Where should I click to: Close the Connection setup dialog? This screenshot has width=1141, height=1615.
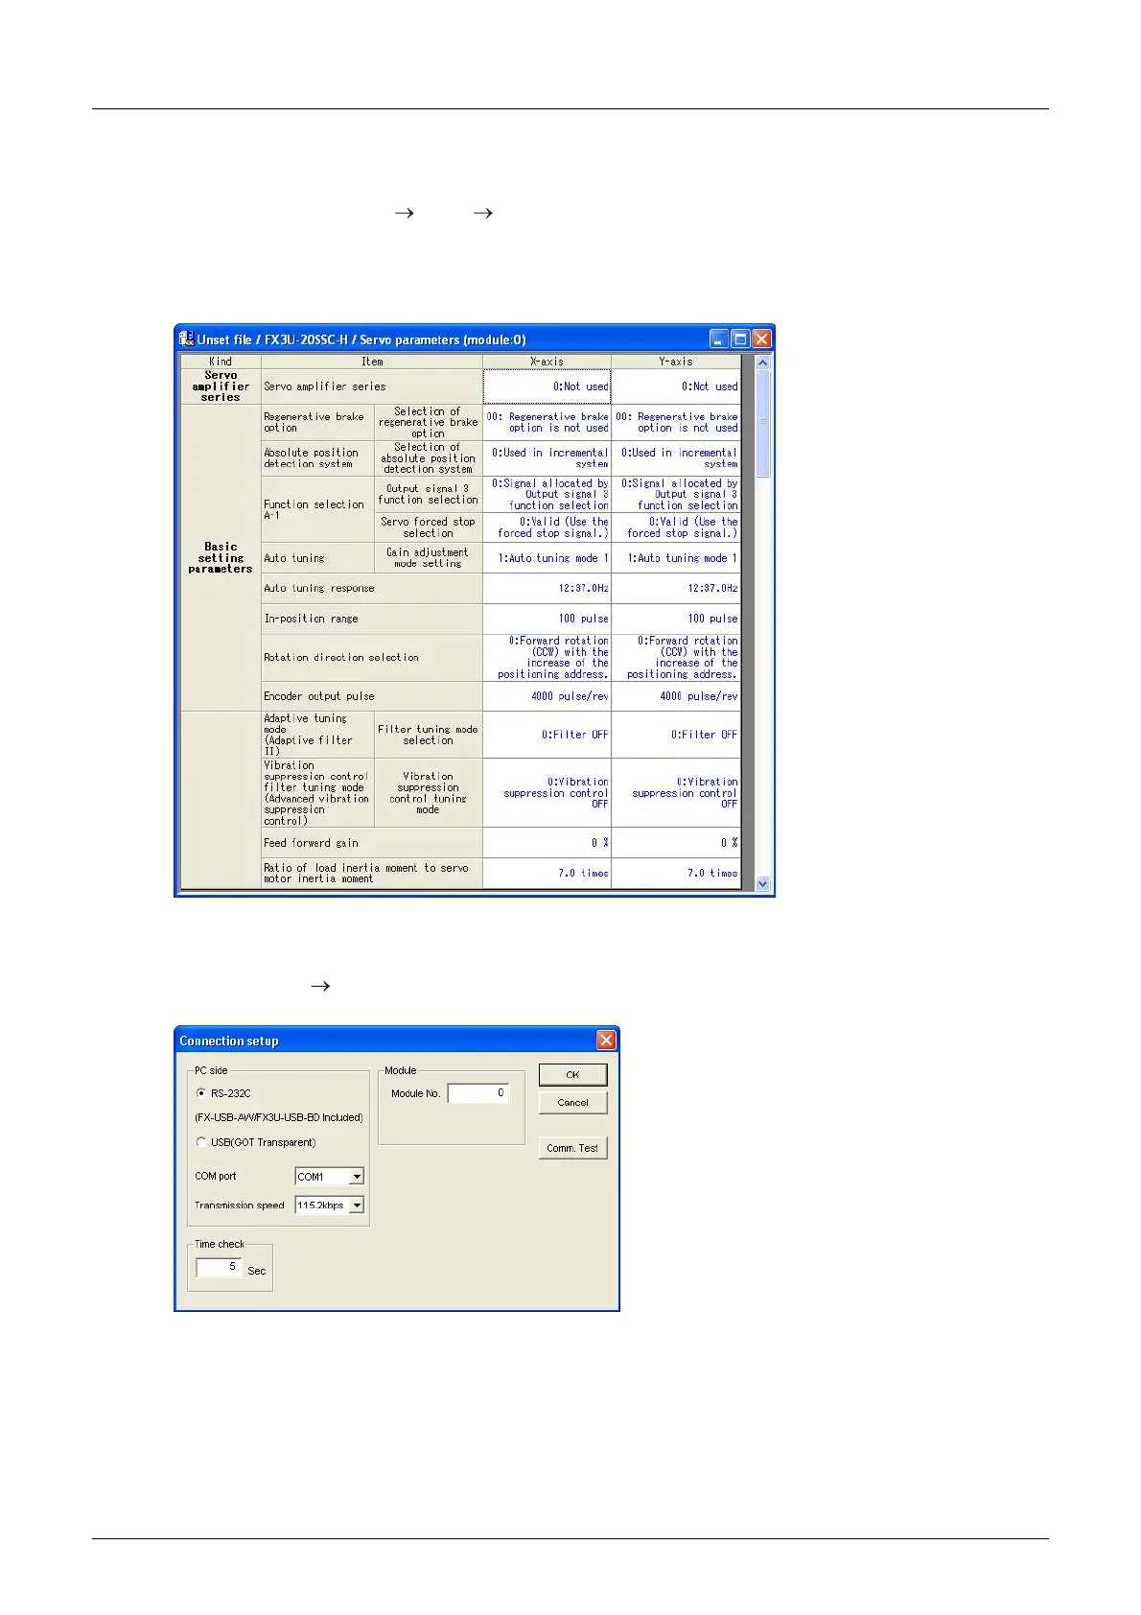pyautogui.click(x=606, y=1041)
